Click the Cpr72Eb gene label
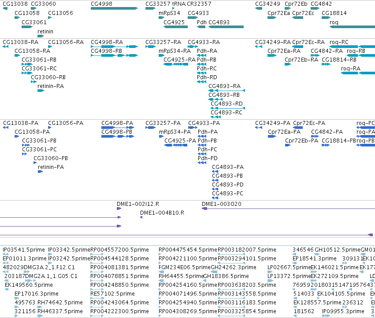This screenshot has width=375, height=318. [x=296, y=4]
